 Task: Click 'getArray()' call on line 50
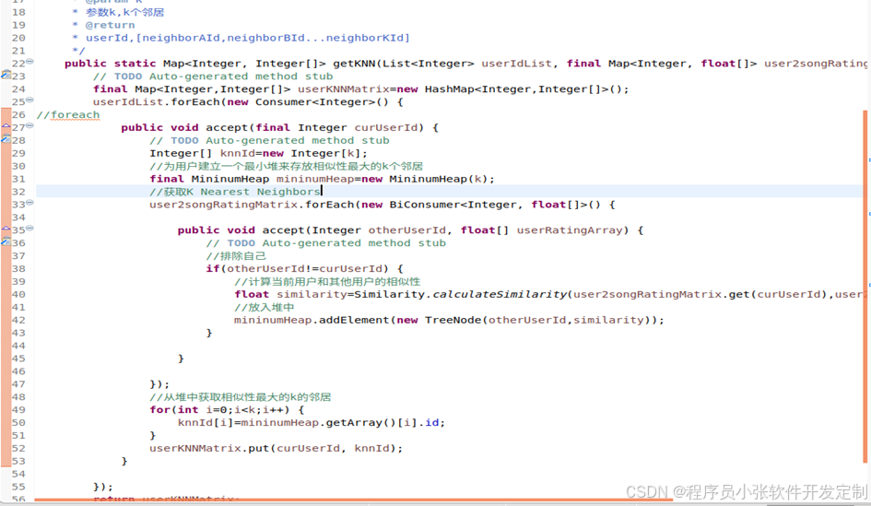pyautogui.click(x=361, y=423)
